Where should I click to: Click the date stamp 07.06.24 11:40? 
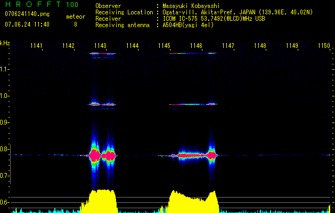pyautogui.click(x=27, y=24)
